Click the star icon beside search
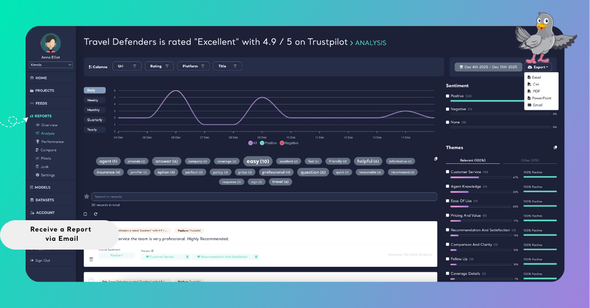Viewport: 590px width, 308px height. click(x=87, y=197)
